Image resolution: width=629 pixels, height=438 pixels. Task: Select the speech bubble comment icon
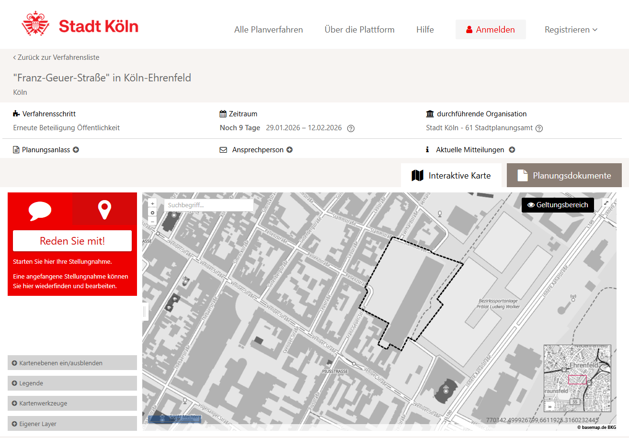point(40,210)
